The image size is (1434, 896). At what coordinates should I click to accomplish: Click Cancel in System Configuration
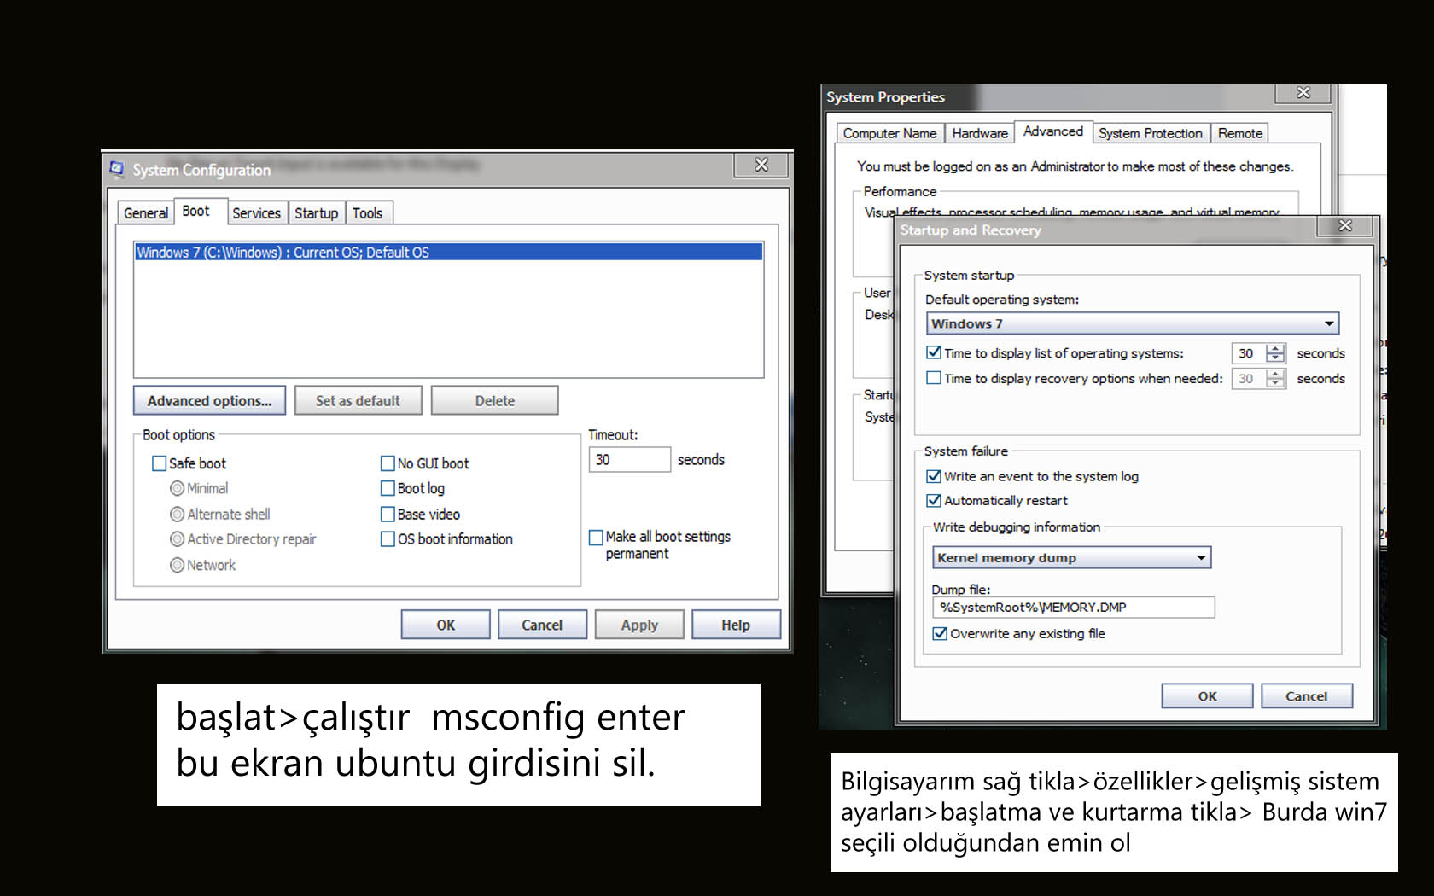(x=542, y=625)
